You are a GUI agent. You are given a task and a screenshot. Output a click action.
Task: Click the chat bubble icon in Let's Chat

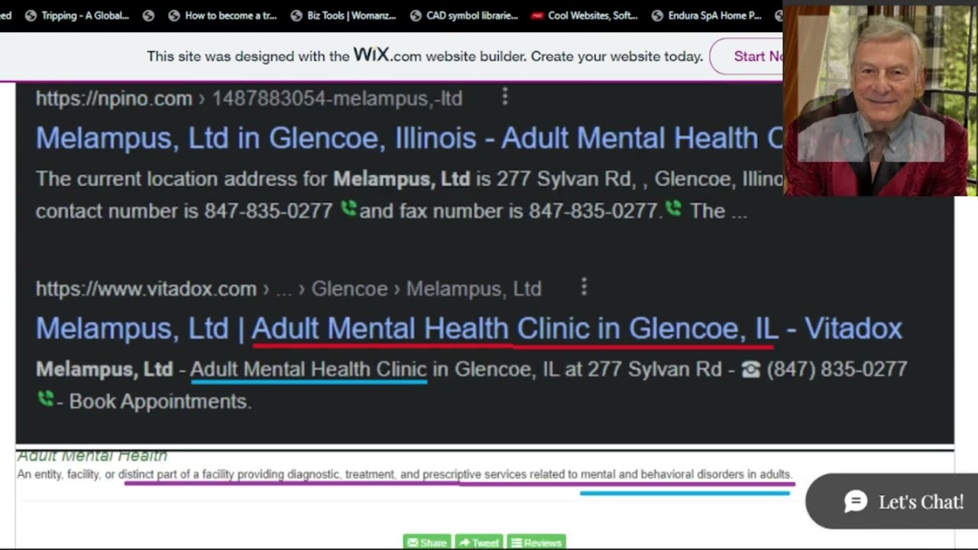(855, 502)
